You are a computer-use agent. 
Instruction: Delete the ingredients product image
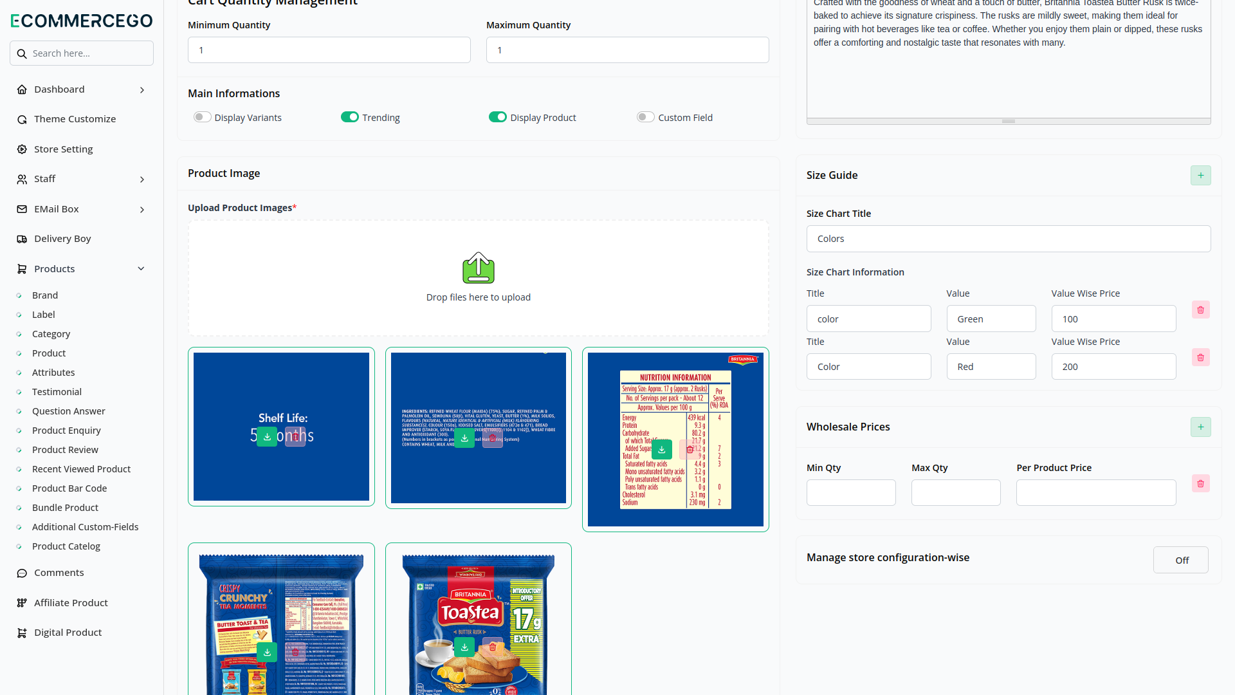click(x=493, y=438)
